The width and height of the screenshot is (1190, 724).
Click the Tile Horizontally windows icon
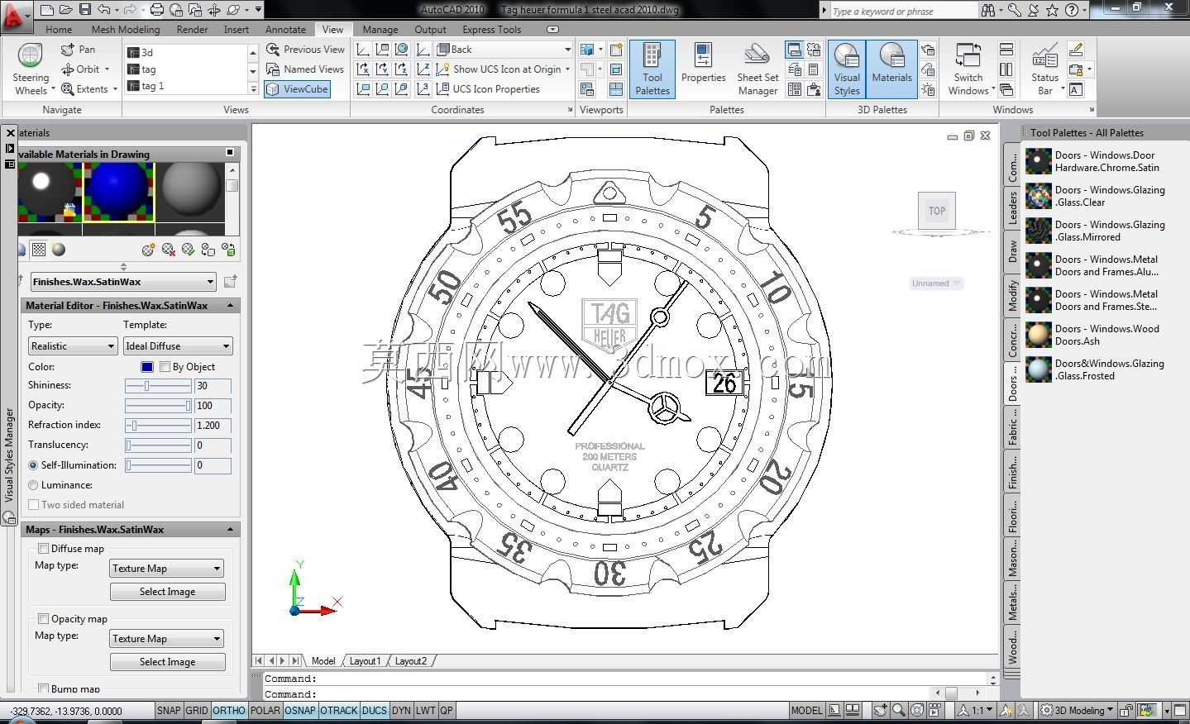pos(1006,50)
